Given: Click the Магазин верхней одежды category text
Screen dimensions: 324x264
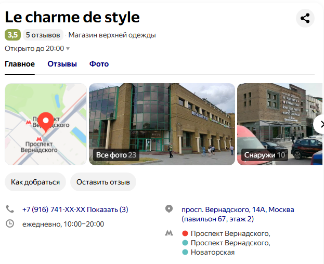Looking at the screenshot, I should coord(112,35).
